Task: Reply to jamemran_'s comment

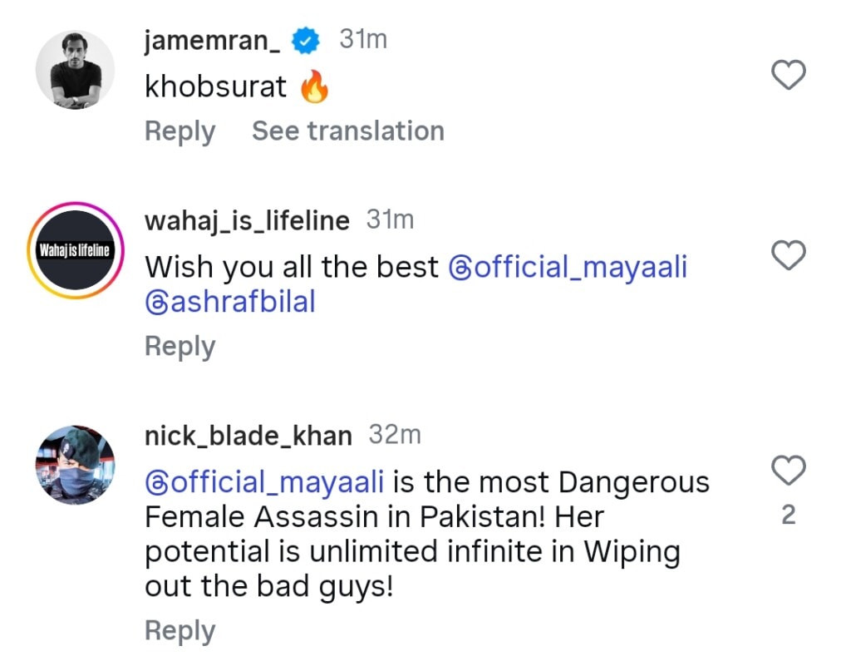Action: pyautogui.click(x=180, y=131)
